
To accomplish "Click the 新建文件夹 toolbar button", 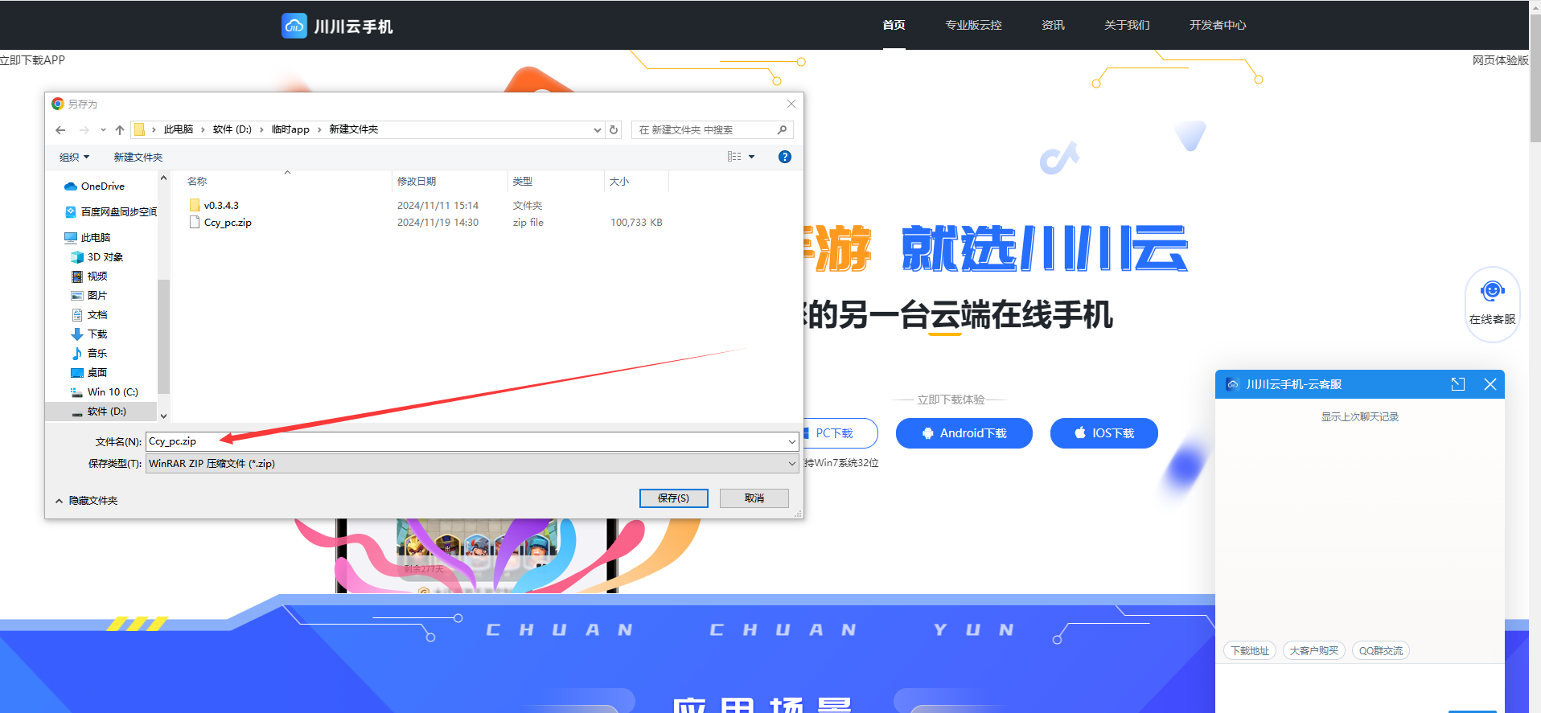I will click(x=138, y=157).
